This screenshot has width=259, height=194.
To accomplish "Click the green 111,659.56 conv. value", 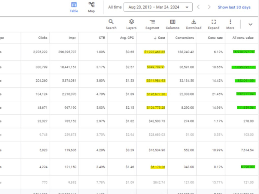I will (246, 108).
